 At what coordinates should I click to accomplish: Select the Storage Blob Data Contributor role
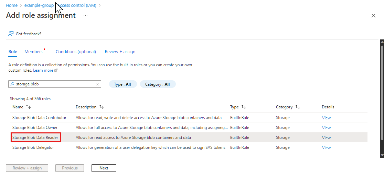[x=39, y=118]
